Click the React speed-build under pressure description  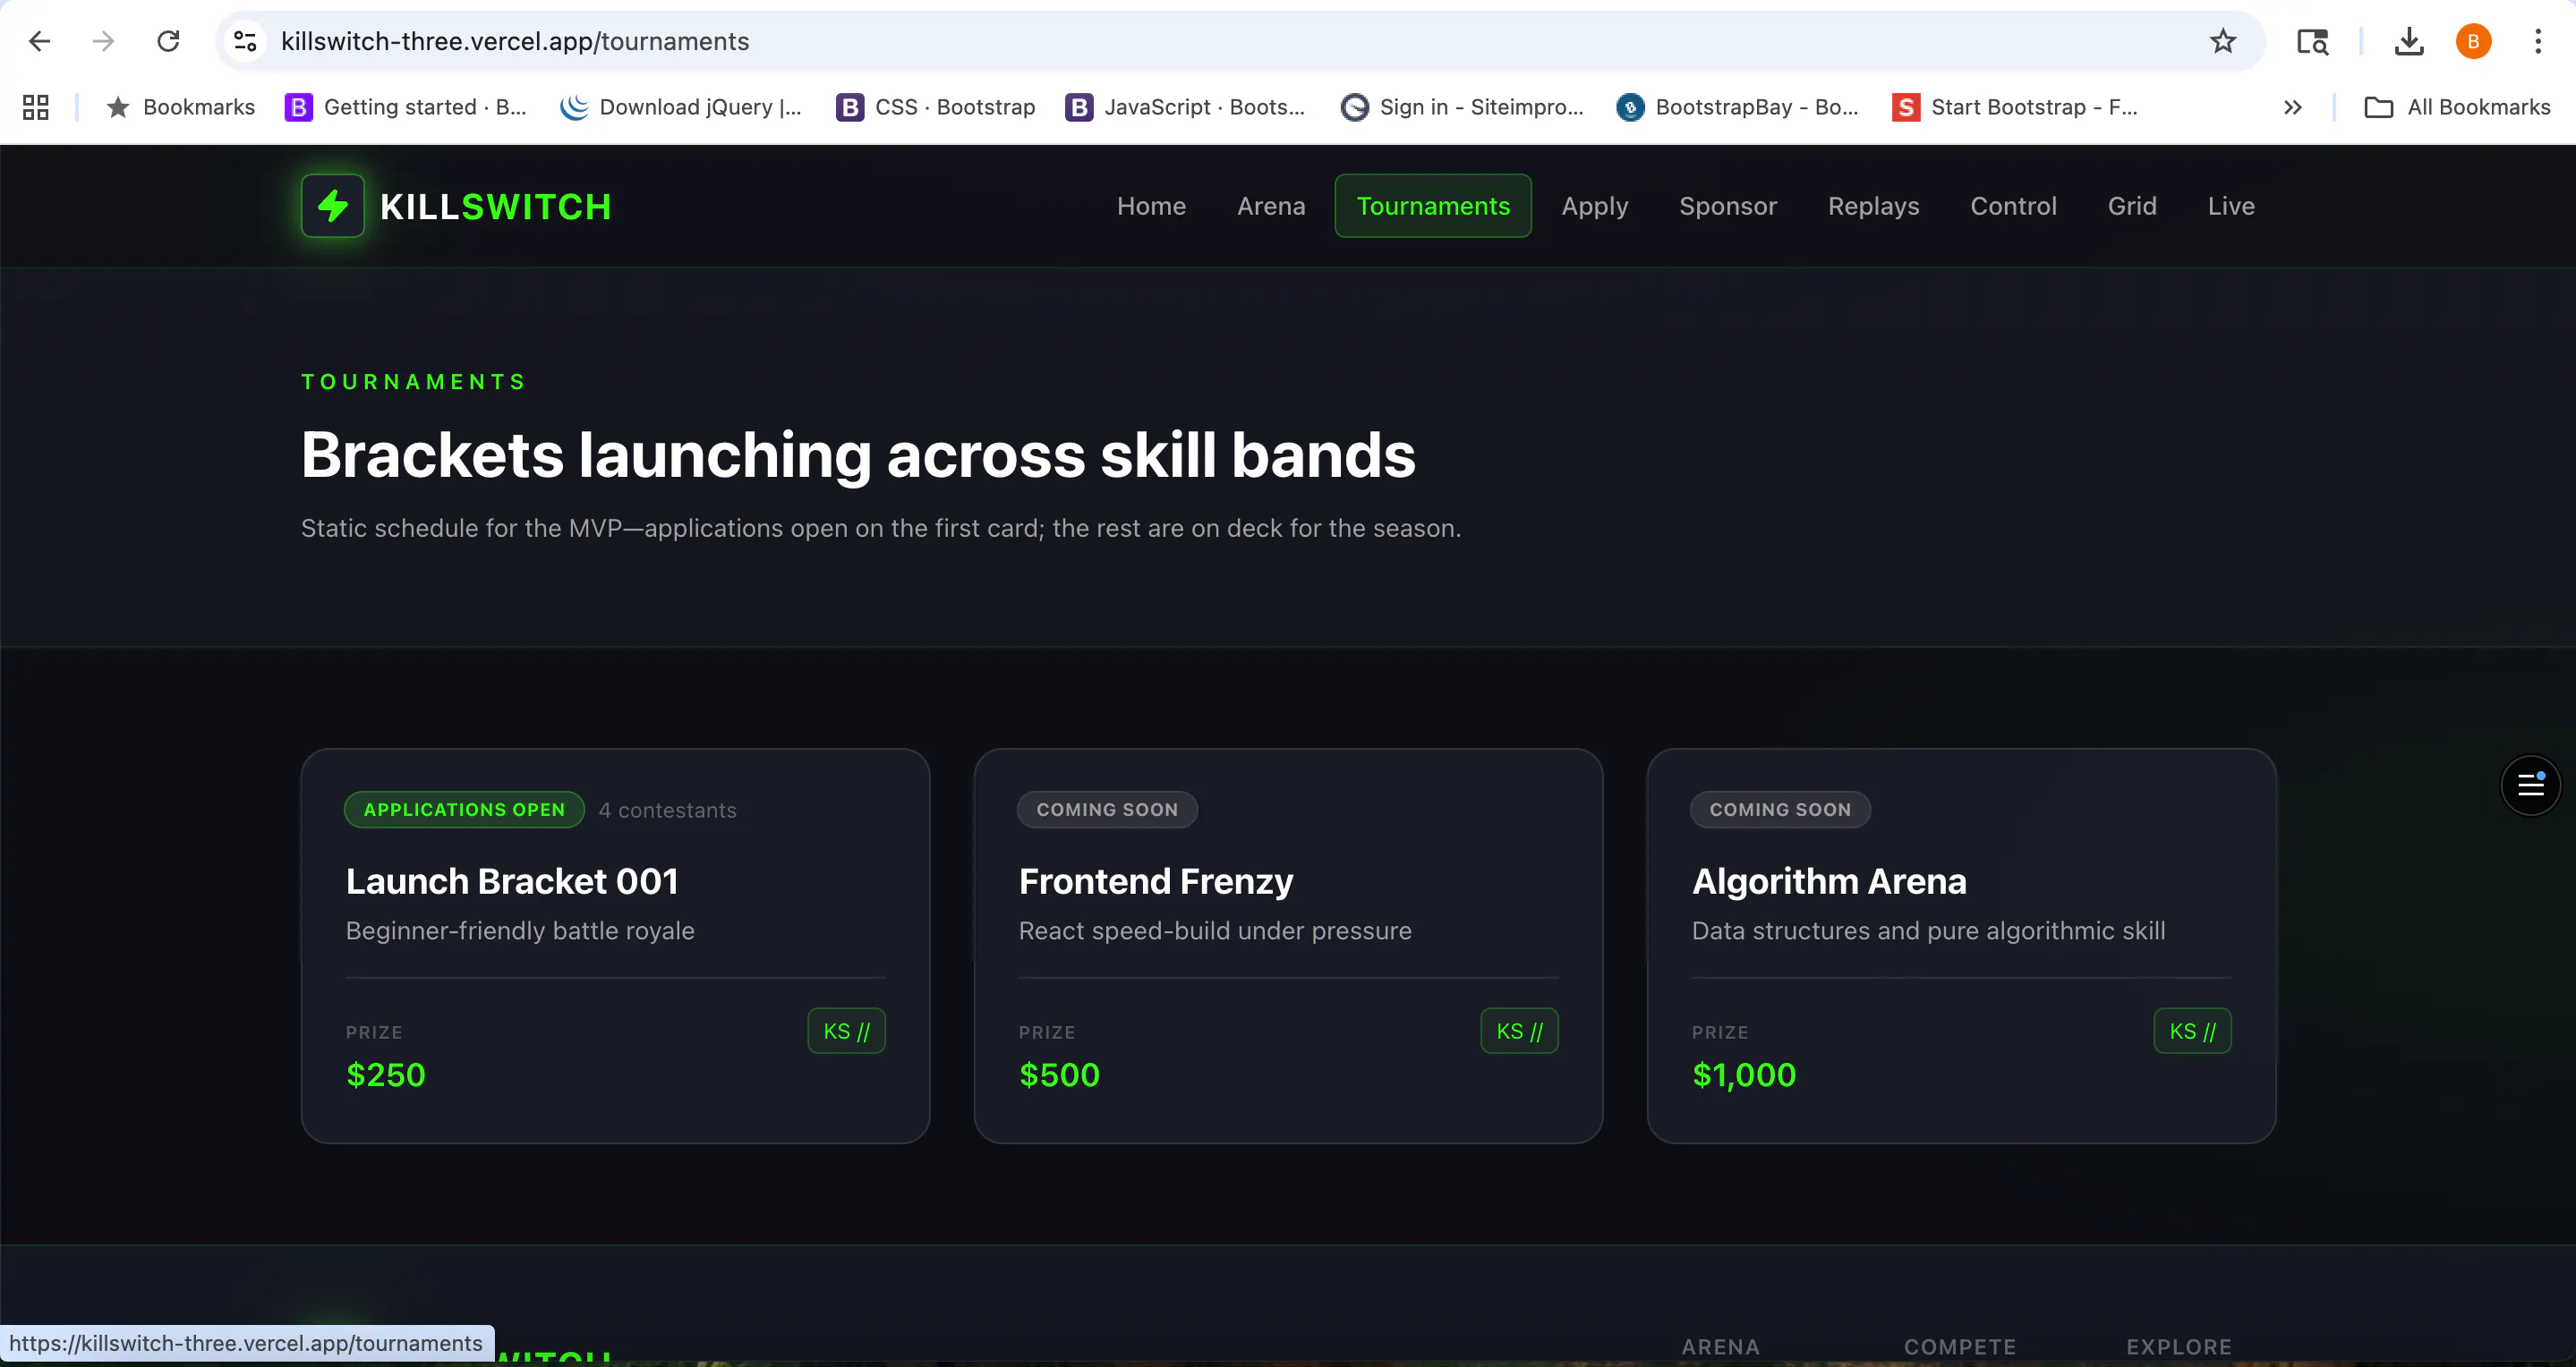point(1215,931)
